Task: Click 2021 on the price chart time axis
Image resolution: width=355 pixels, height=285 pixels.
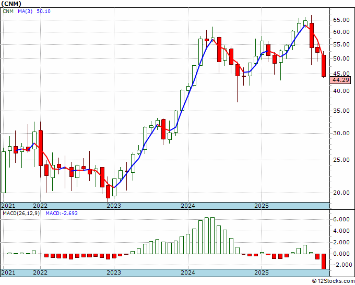Action: [8, 206]
